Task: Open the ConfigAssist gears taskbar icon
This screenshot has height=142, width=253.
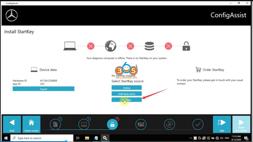Action: (105, 138)
